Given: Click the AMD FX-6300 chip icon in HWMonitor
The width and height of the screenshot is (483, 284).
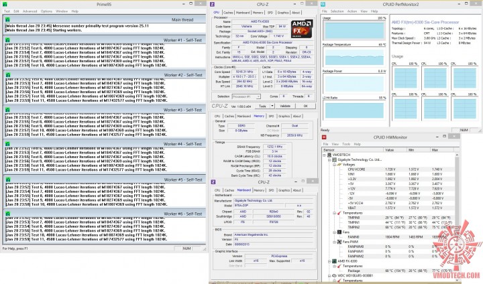Looking at the screenshot, I should click(334, 261).
